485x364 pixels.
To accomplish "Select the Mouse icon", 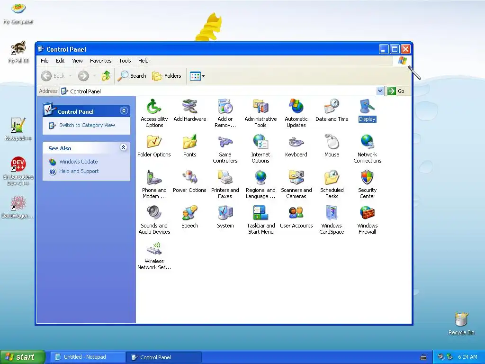I will point(332,142).
